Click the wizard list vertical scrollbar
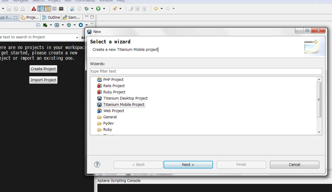332x192 pixels. (319, 100)
